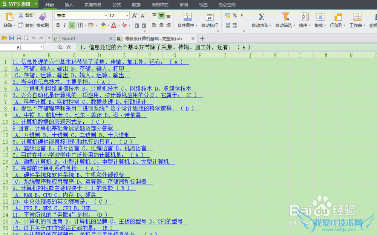The width and height of the screenshot is (377, 235).
Task: Click Save disk icon in quick toolbar
Action: (x=12, y=38)
